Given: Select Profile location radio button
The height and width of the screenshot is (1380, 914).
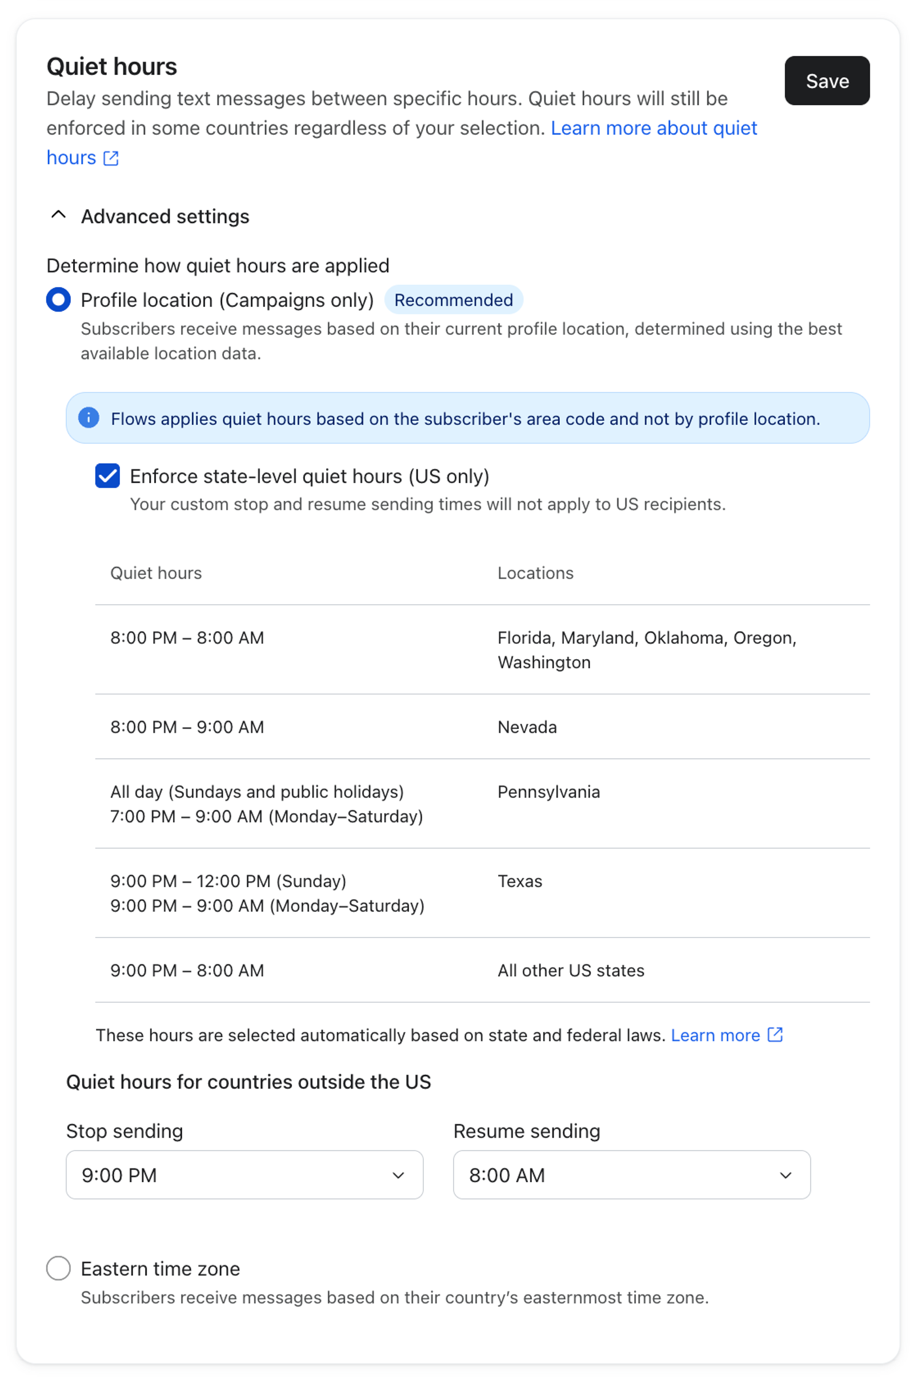Looking at the screenshot, I should [x=58, y=300].
